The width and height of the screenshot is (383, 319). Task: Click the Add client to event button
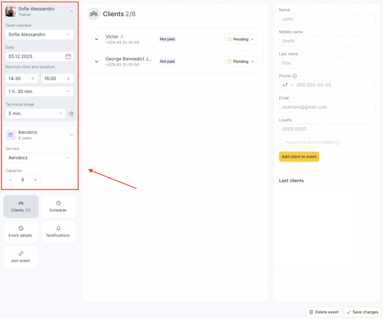pos(299,157)
